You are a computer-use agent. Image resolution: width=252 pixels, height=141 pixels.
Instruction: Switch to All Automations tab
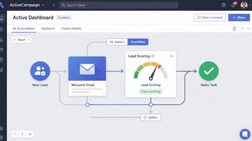pos(24,28)
